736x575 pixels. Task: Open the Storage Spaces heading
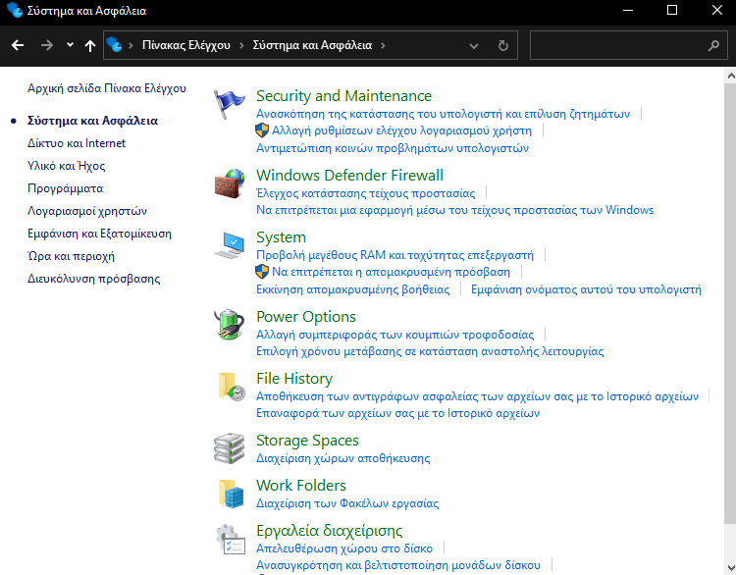pyautogui.click(x=307, y=441)
